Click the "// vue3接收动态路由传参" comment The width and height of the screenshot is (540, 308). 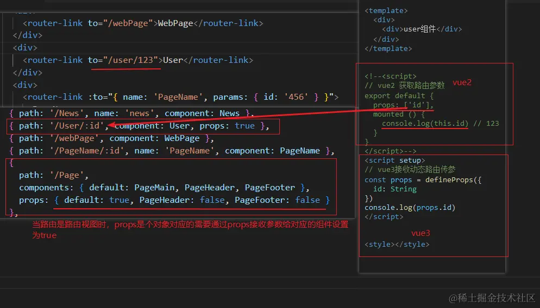tap(410, 170)
